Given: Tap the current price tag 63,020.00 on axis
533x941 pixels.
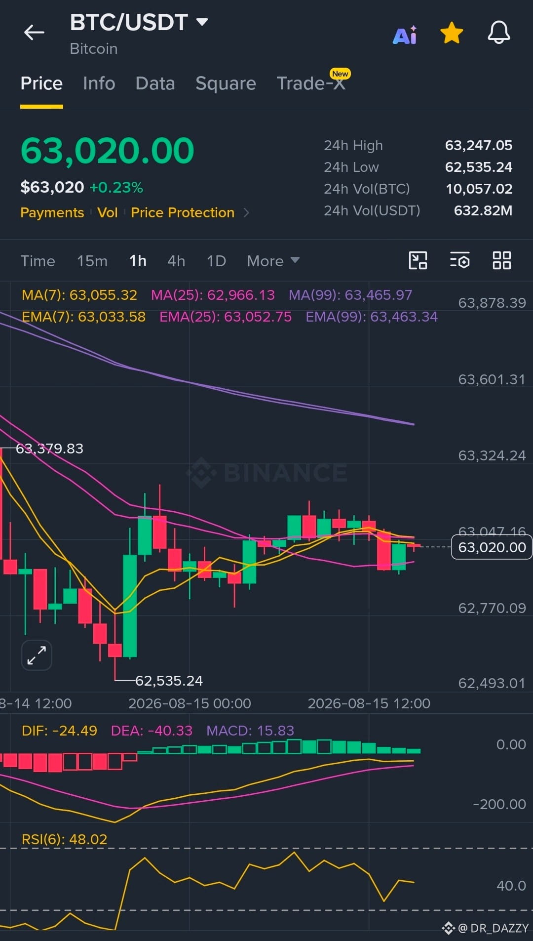Looking at the screenshot, I should (x=492, y=547).
